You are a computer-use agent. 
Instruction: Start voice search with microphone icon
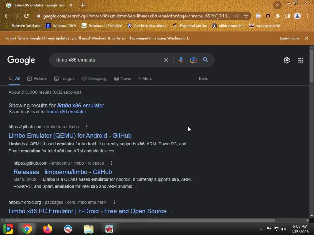181,60
